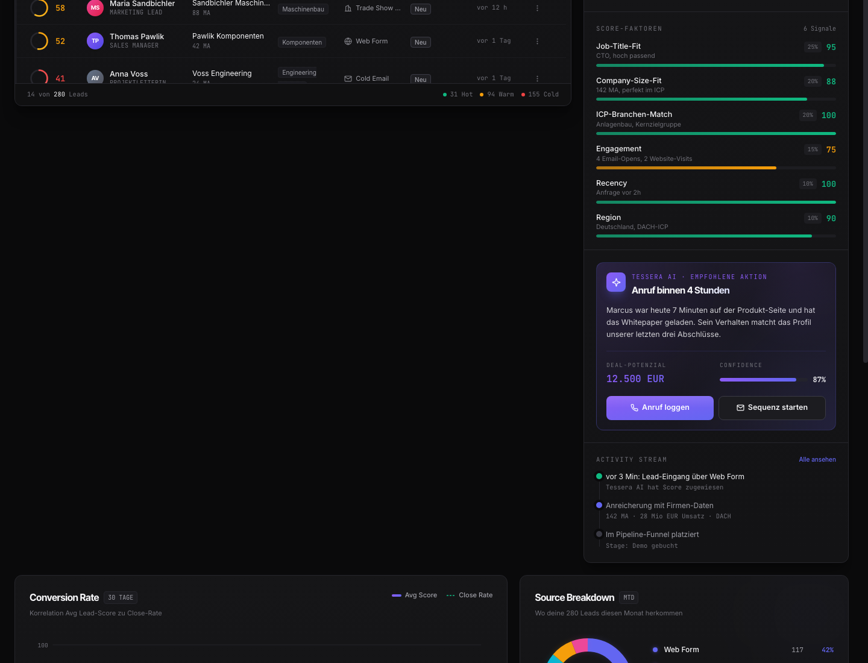Click the 87% confidence value
The width and height of the screenshot is (868, 663).
coord(819,380)
